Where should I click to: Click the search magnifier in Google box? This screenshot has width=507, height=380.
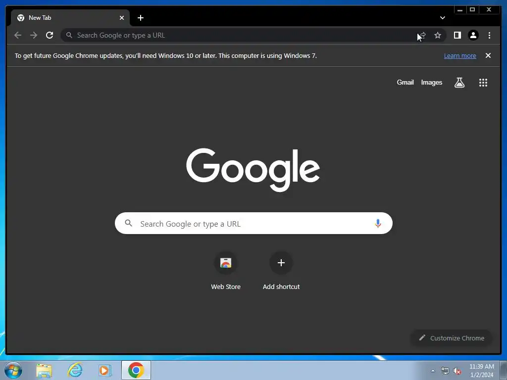click(128, 223)
